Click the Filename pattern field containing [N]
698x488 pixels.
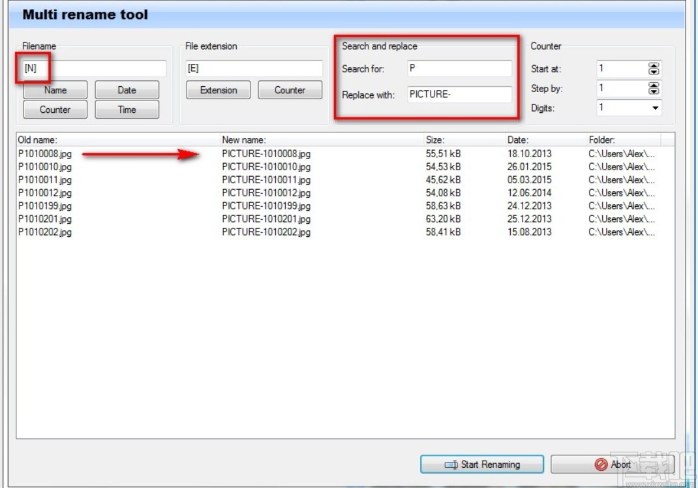[95, 69]
